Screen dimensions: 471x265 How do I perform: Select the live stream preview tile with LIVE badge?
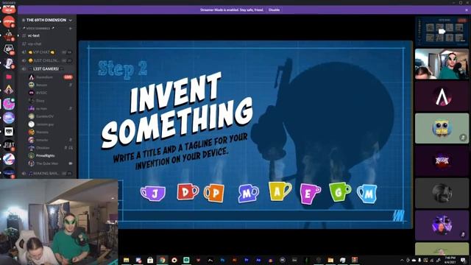(x=442, y=31)
